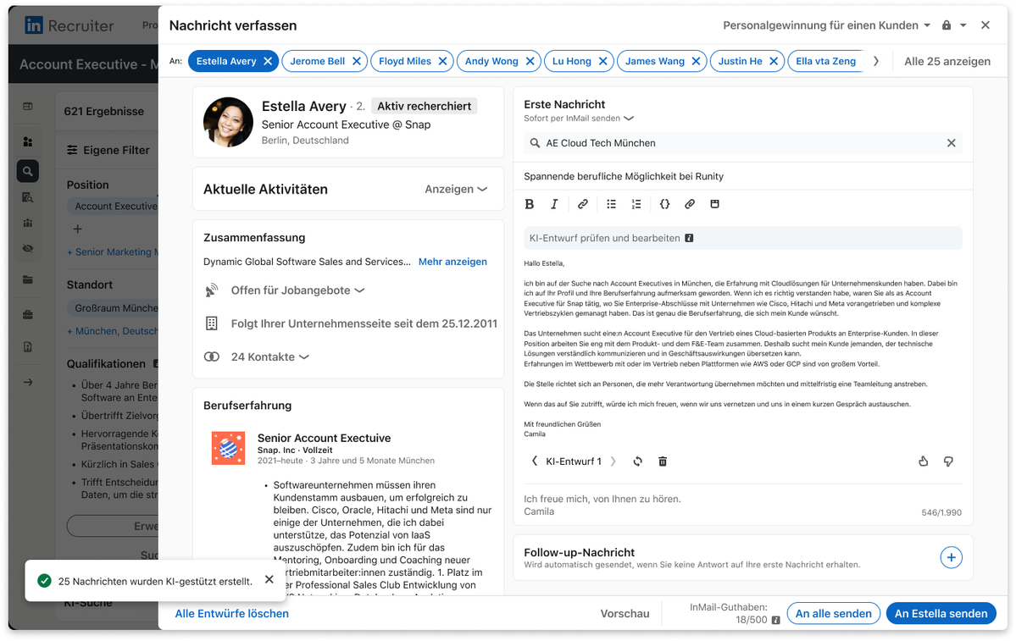1016x641 pixels.
Task: Click An Estella senden button
Action: [941, 613]
